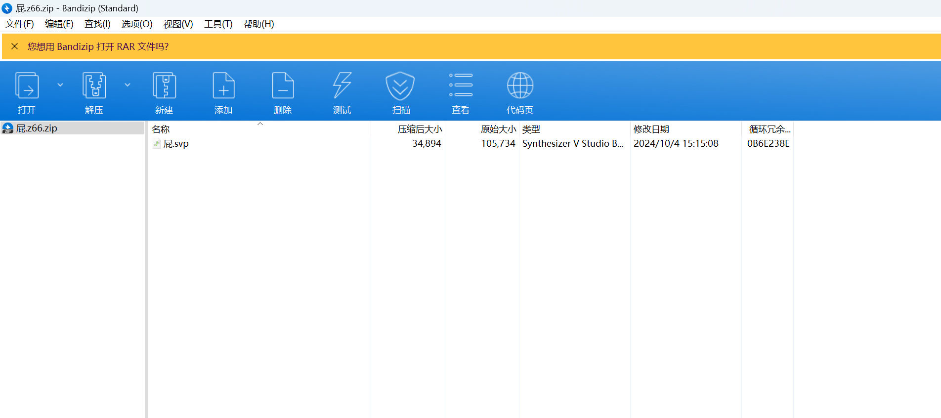This screenshot has height=418, width=941.
Task: Open the 查找(I) menu
Action: tap(97, 24)
